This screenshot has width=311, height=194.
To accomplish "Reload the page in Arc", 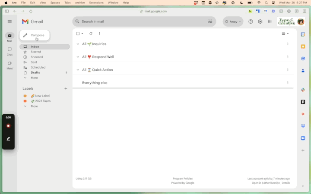I will (31, 11).
